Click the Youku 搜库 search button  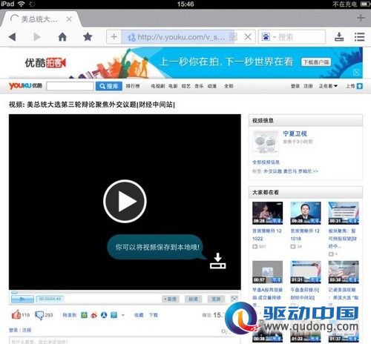(109, 86)
